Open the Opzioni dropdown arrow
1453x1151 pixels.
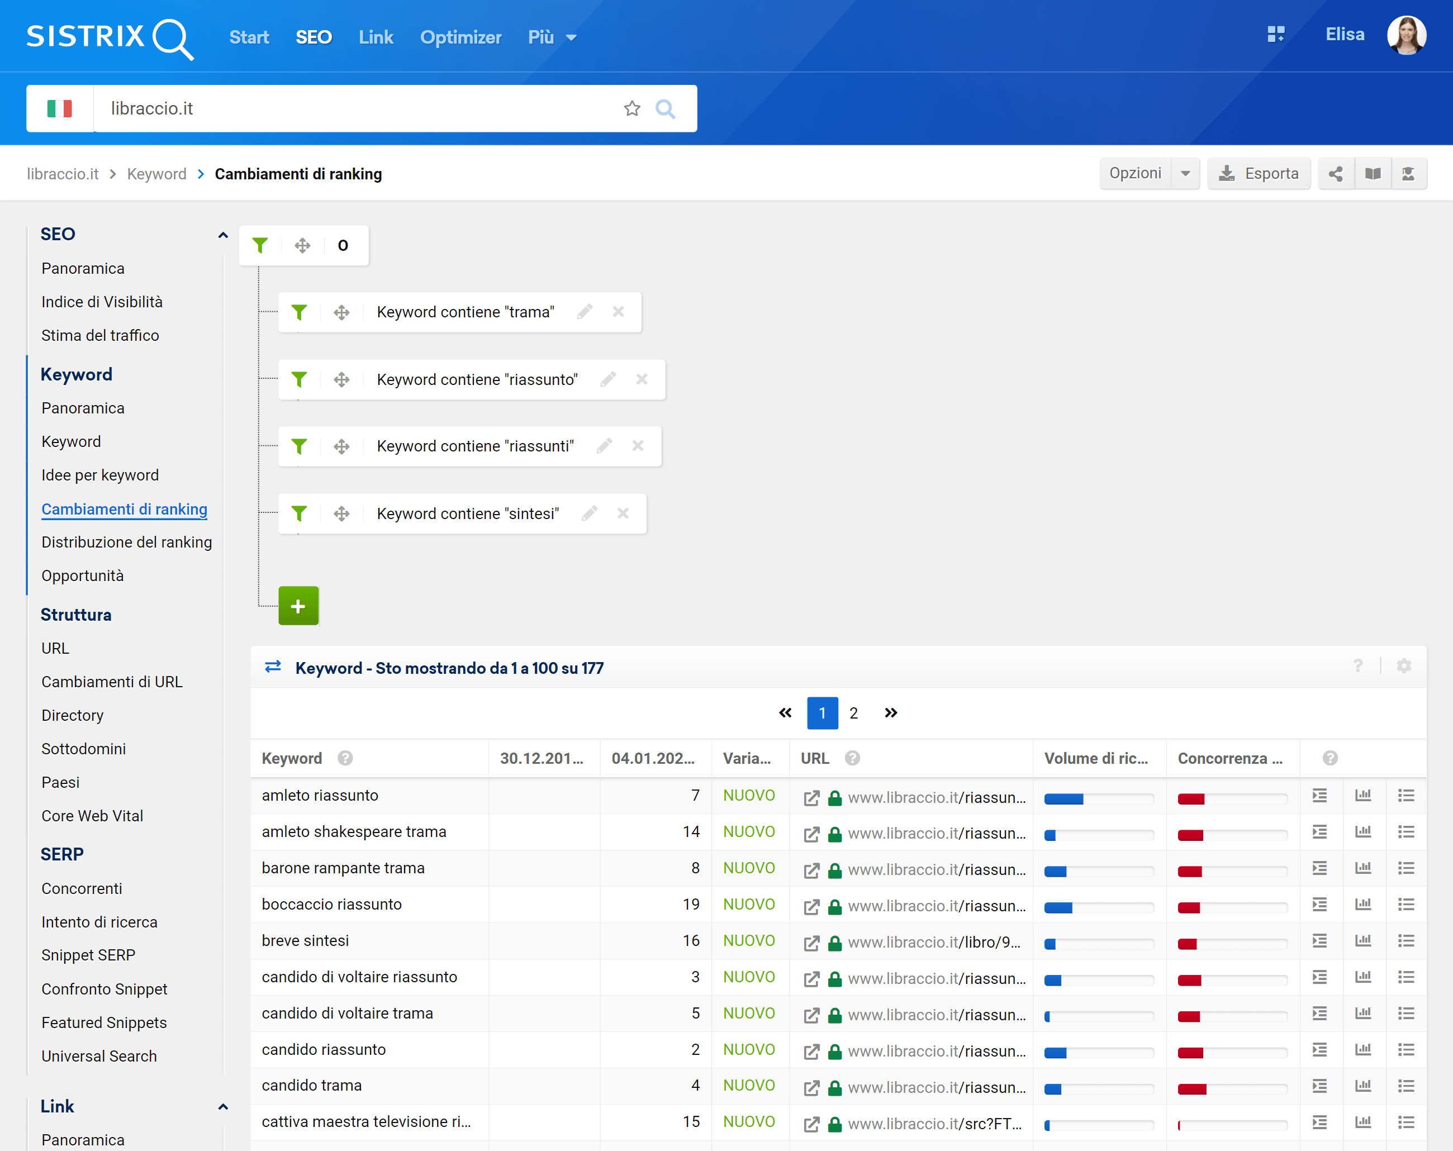pos(1185,174)
